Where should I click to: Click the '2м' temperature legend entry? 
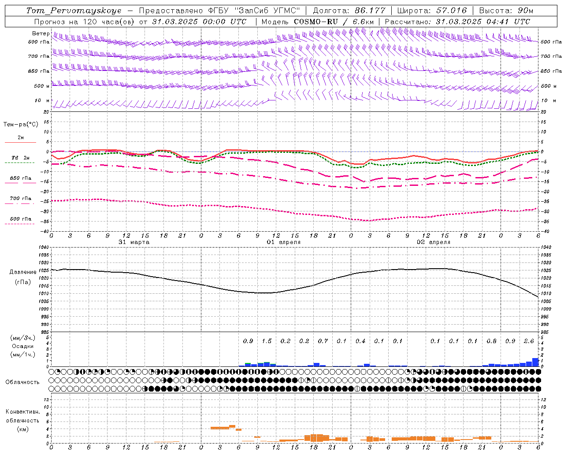tap(21, 138)
